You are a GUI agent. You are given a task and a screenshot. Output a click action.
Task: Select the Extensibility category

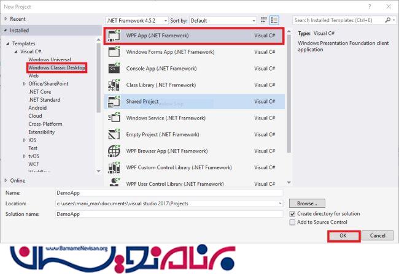pyautogui.click(x=42, y=132)
